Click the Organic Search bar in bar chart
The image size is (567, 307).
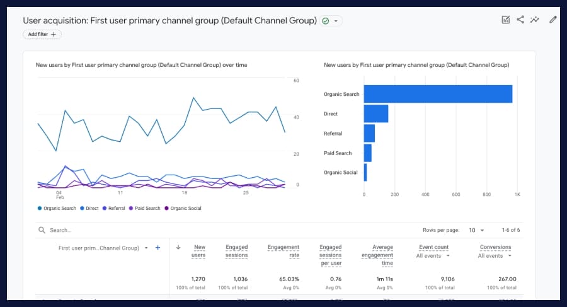click(438, 94)
